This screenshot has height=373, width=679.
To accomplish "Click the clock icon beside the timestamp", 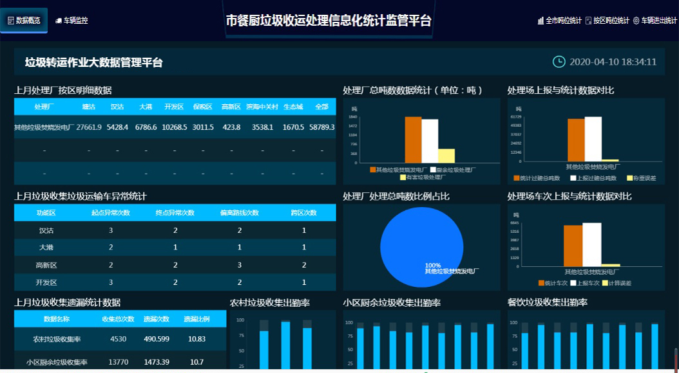I will coord(559,62).
